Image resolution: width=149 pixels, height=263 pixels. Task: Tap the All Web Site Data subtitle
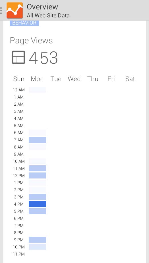[x=48, y=16]
